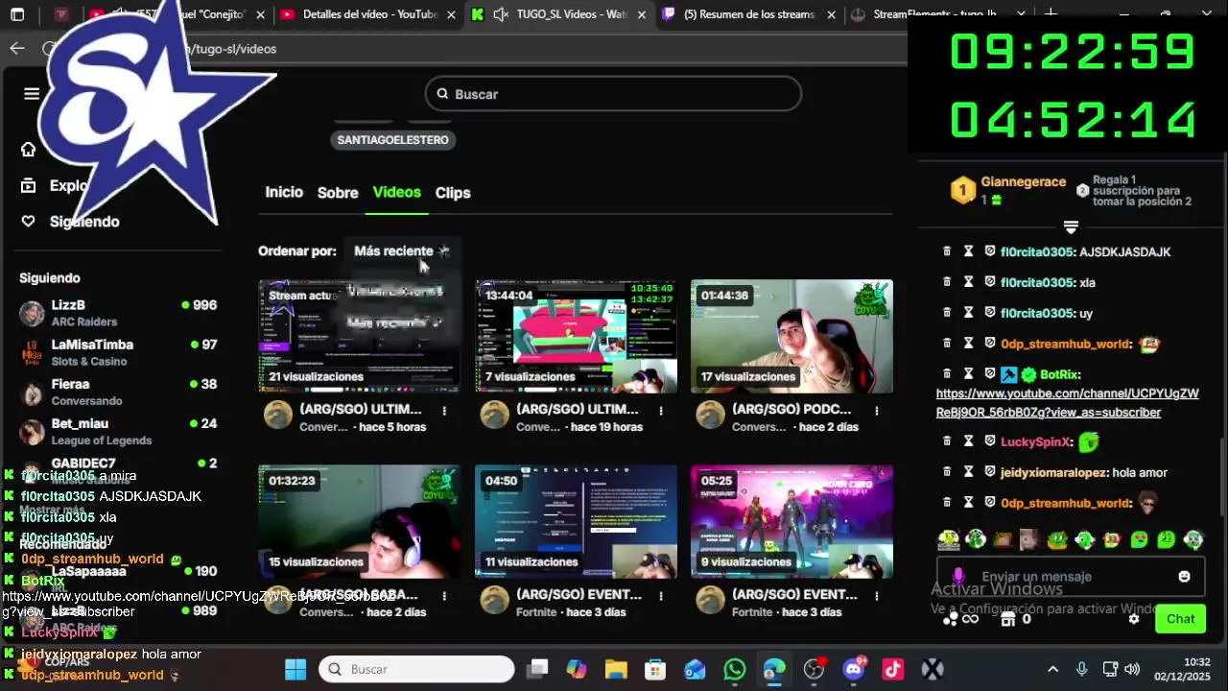Open volume control in system tray
The height and width of the screenshot is (691, 1228).
click(x=1132, y=669)
